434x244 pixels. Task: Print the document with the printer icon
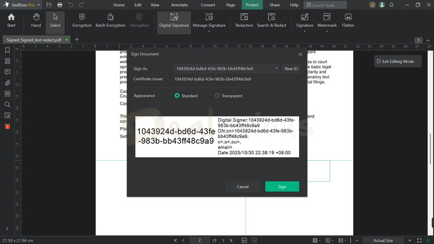tap(60, 5)
